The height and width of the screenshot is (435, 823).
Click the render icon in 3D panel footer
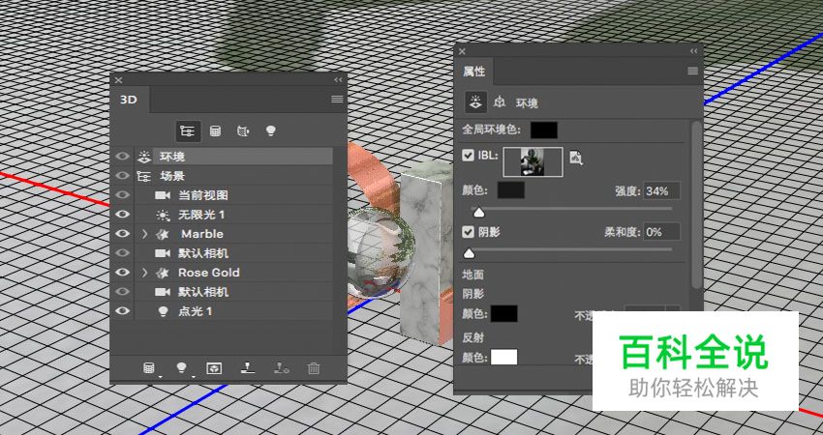214,368
